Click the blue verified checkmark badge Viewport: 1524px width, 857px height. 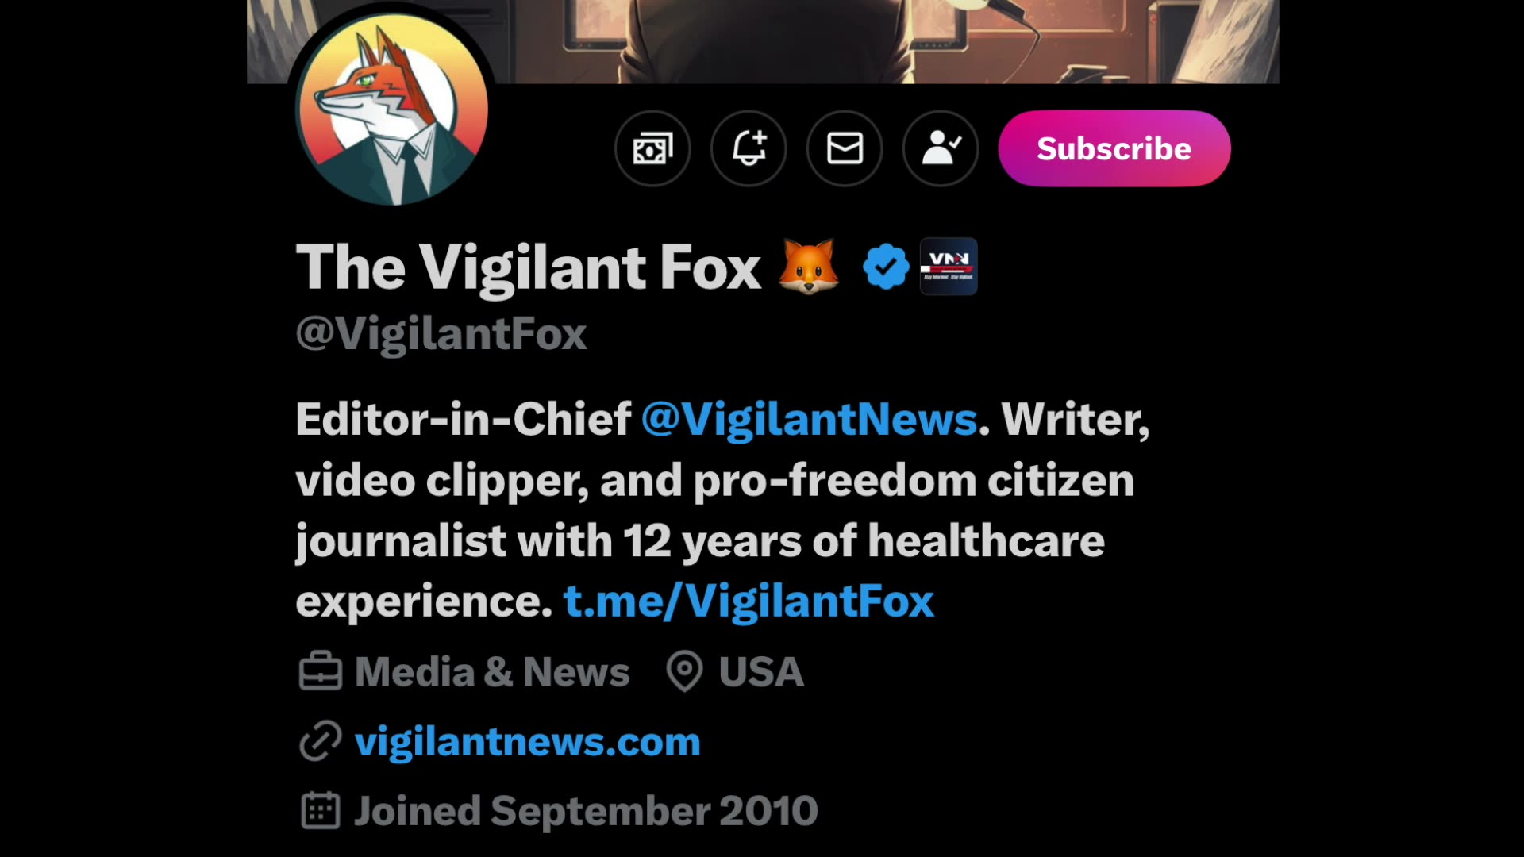pos(885,267)
